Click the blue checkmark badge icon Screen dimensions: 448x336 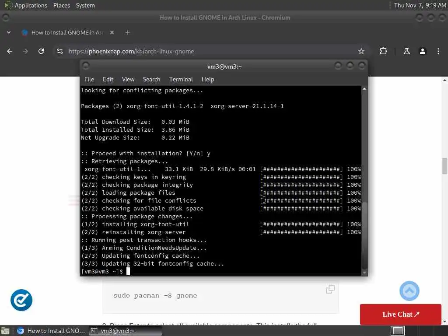click(21, 300)
